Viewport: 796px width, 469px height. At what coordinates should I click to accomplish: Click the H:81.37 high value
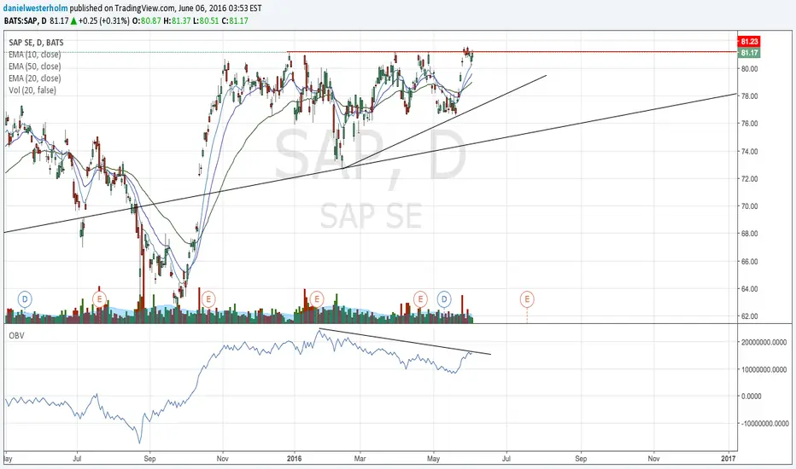click(177, 20)
